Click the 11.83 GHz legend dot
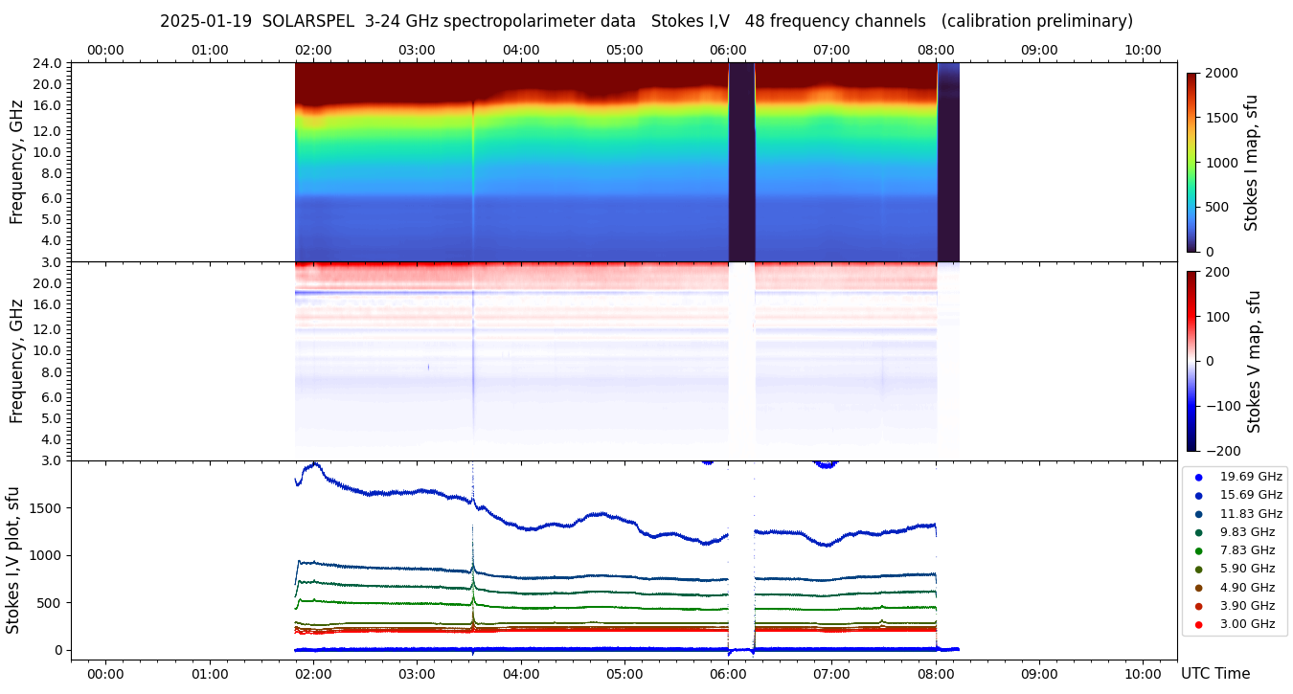The width and height of the screenshot is (1293, 694). click(1198, 514)
